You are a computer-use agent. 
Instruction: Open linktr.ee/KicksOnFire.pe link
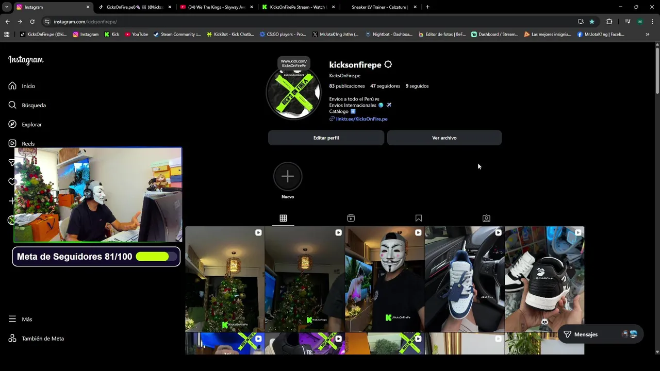[361, 119]
